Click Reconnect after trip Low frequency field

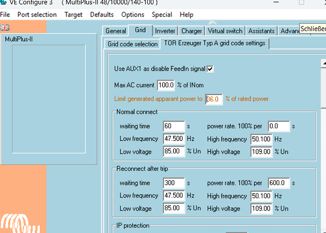[174, 196]
